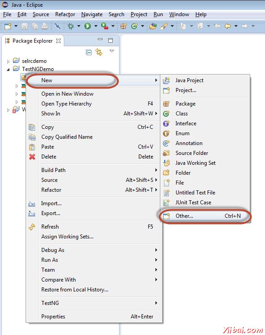This screenshot has width=265, height=335.
Task: Select Package from the New submenu
Action: point(205,104)
